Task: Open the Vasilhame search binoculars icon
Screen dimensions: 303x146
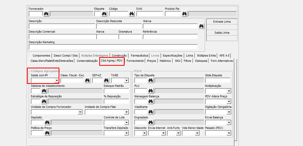Action: tap(151, 112)
